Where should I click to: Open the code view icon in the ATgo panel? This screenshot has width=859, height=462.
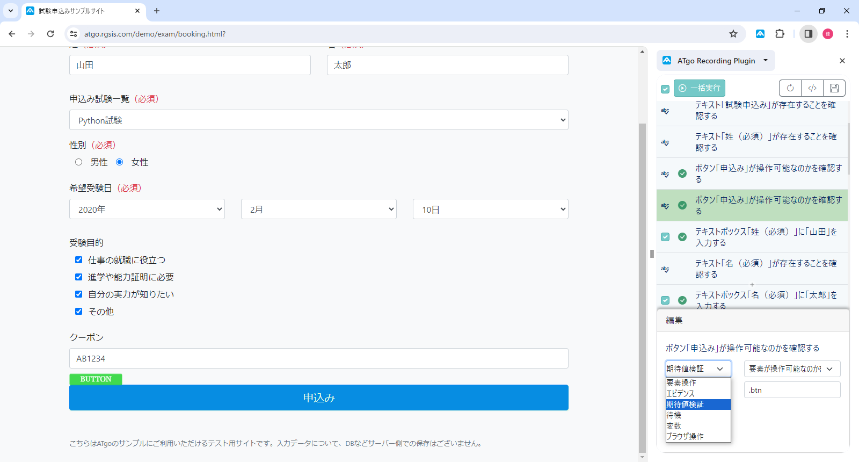click(812, 88)
